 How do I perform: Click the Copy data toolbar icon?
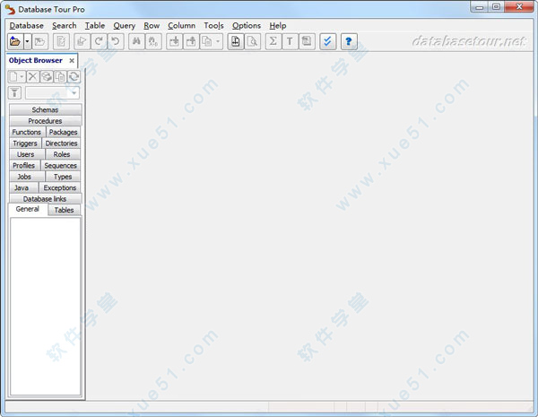(x=207, y=42)
